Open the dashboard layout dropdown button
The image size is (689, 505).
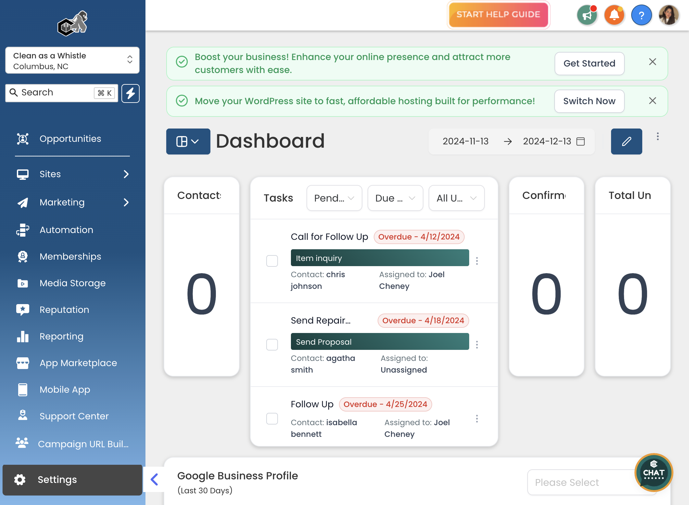pyautogui.click(x=188, y=142)
